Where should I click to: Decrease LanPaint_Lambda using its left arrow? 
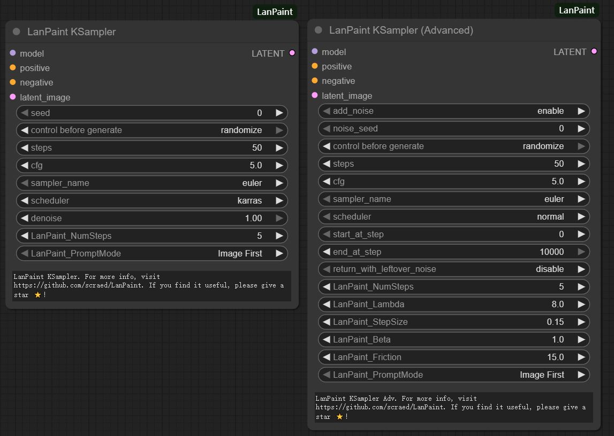pos(327,305)
